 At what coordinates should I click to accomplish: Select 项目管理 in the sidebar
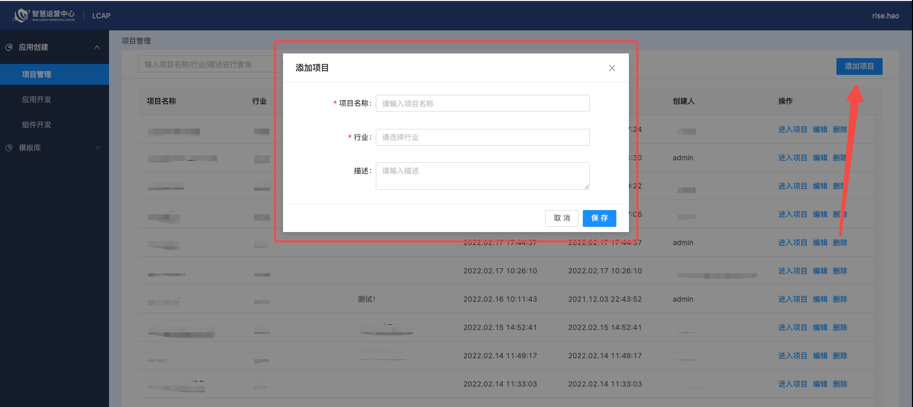[55, 74]
